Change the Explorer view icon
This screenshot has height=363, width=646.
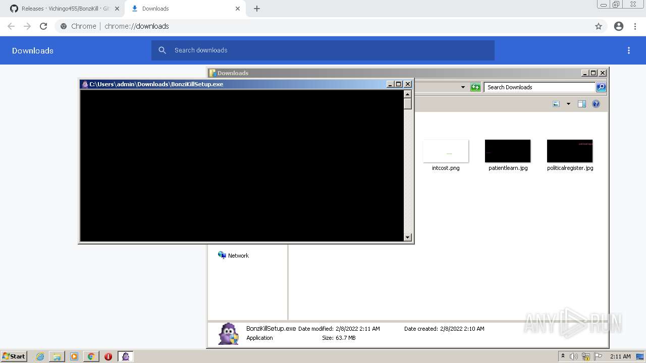(556, 104)
